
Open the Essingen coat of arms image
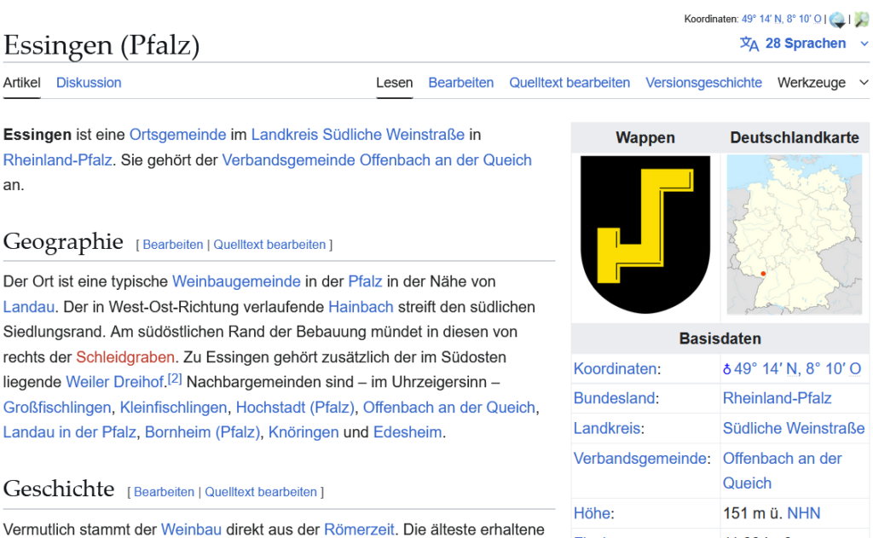tap(645, 234)
